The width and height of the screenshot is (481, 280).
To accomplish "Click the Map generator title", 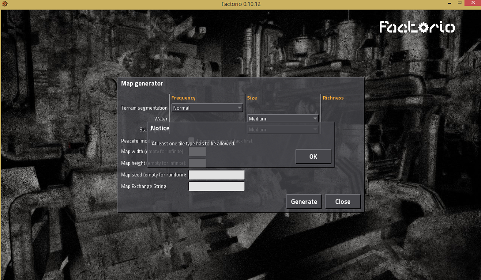I will click(x=142, y=83).
